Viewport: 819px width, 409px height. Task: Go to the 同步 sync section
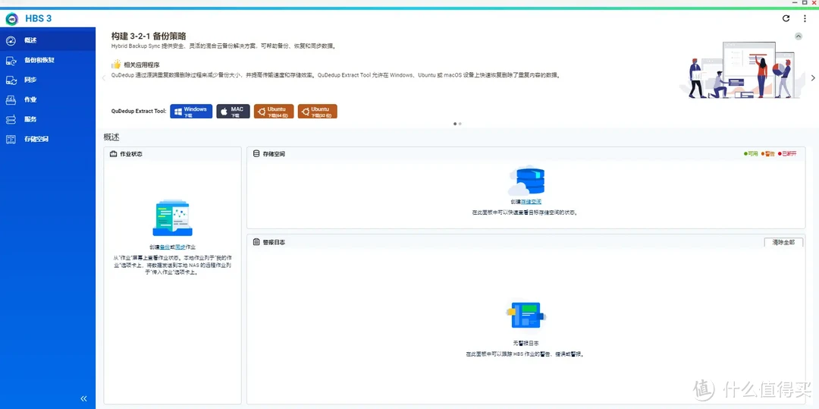pyautogui.click(x=48, y=80)
